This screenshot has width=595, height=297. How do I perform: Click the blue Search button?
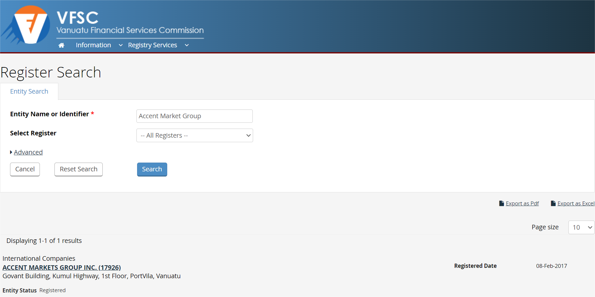152,169
